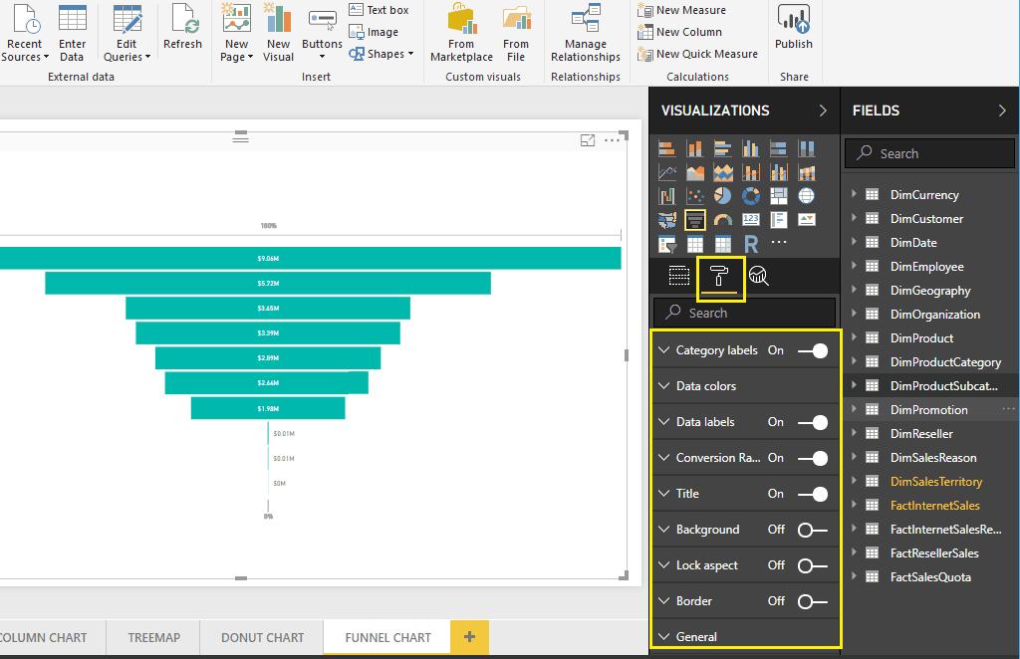Screen dimensions: 1020x659
Task: Open the DONUT CHART page tab
Action: click(x=262, y=637)
